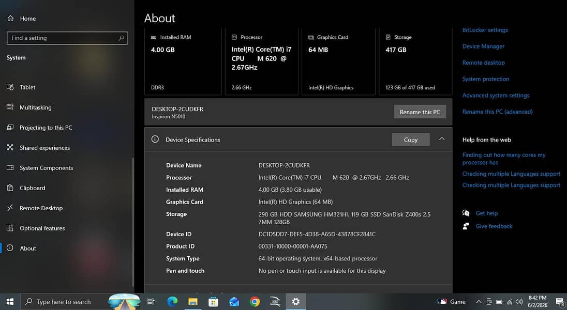Open System protection link
The width and height of the screenshot is (567, 310).
(x=486, y=79)
